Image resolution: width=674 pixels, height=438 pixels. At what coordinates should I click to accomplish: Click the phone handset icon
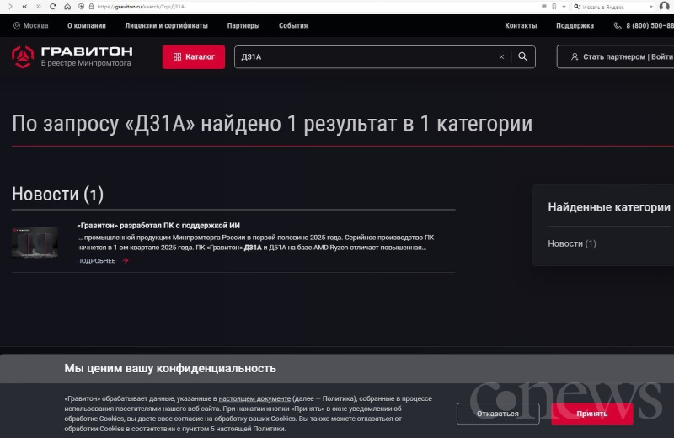(618, 26)
